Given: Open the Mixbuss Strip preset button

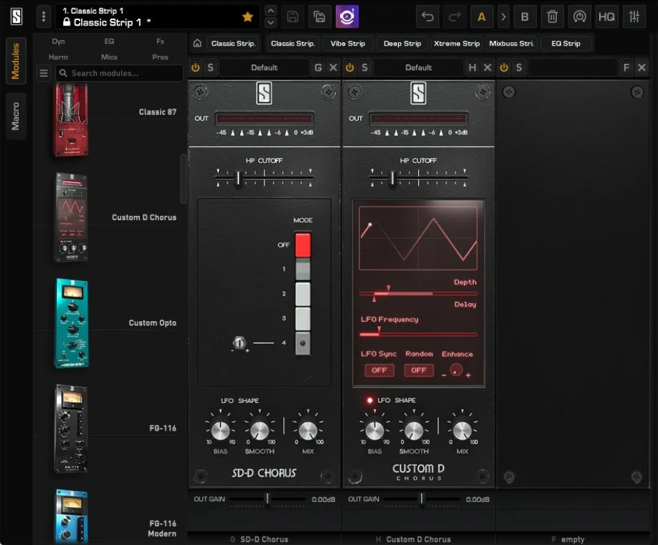Looking at the screenshot, I should (x=511, y=44).
